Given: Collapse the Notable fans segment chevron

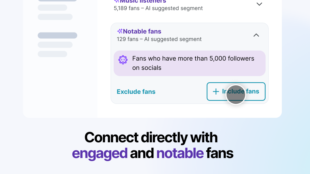Looking at the screenshot, I should pyautogui.click(x=256, y=35).
